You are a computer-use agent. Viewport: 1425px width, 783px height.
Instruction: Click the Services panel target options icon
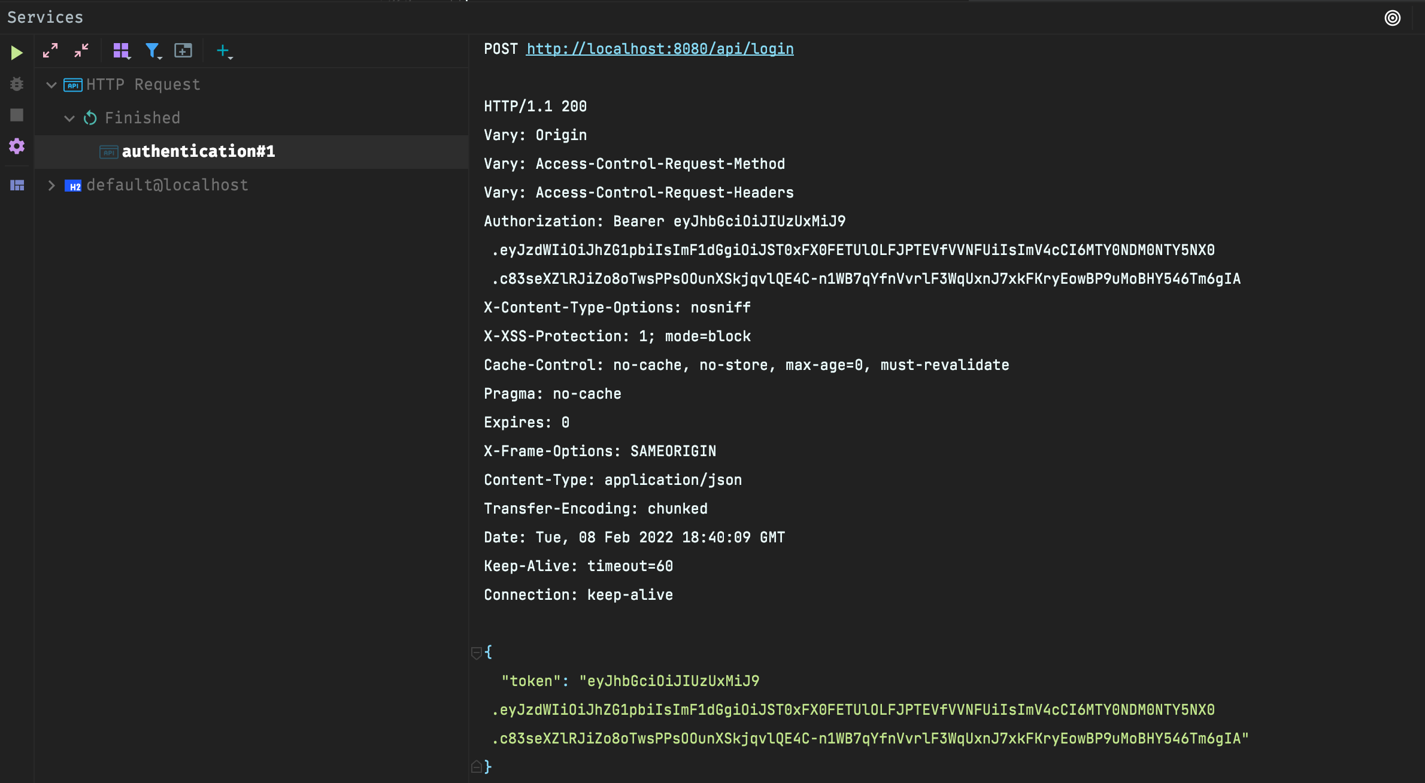coord(1393,18)
